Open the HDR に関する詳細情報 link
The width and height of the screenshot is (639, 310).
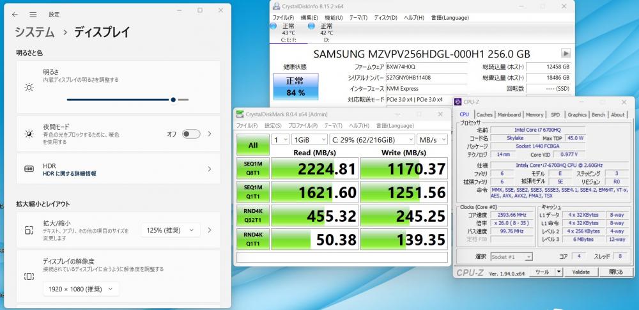(69, 174)
